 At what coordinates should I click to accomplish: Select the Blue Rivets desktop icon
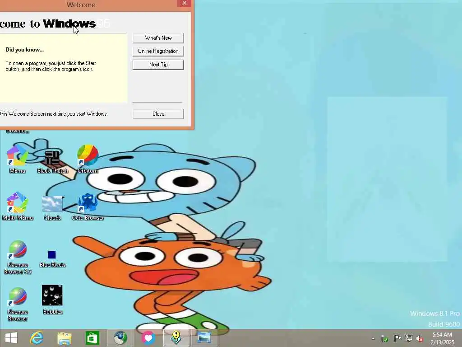(x=52, y=259)
